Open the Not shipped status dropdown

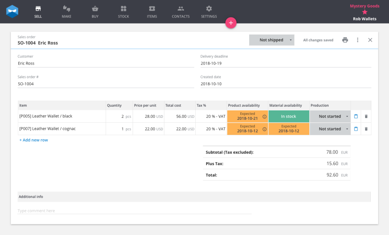coord(271,40)
